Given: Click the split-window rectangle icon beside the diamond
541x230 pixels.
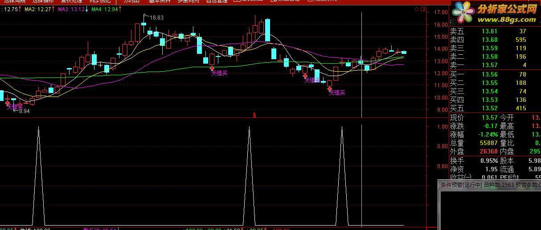Looking at the screenshot, I should click(422, 9).
